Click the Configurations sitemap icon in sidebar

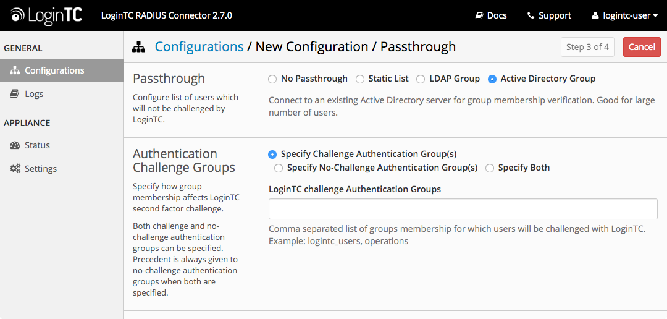[x=15, y=70]
